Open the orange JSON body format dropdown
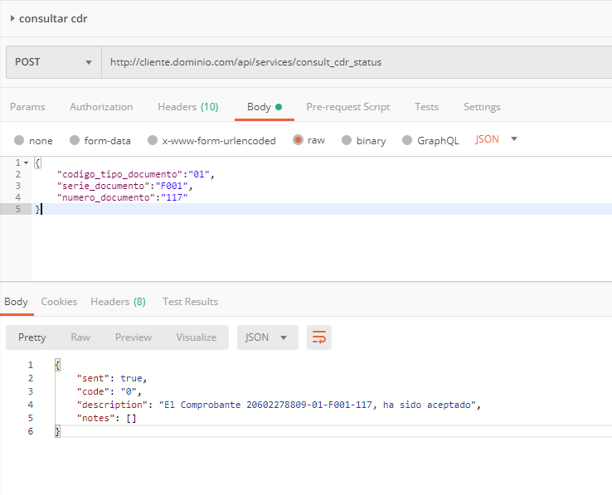The width and height of the screenshot is (612, 495). coord(496,139)
